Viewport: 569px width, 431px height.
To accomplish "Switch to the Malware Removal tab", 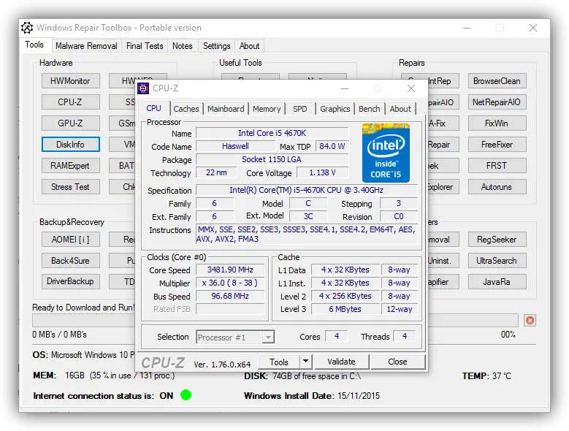I will tap(86, 45).
